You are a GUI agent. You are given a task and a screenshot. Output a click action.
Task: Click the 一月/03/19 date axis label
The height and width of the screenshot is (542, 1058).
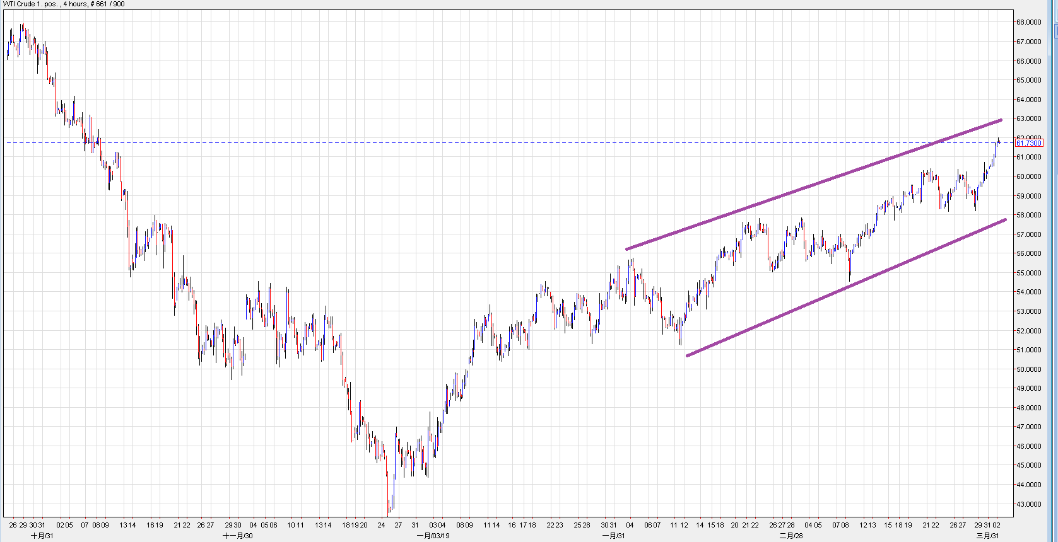pos(433,536)
